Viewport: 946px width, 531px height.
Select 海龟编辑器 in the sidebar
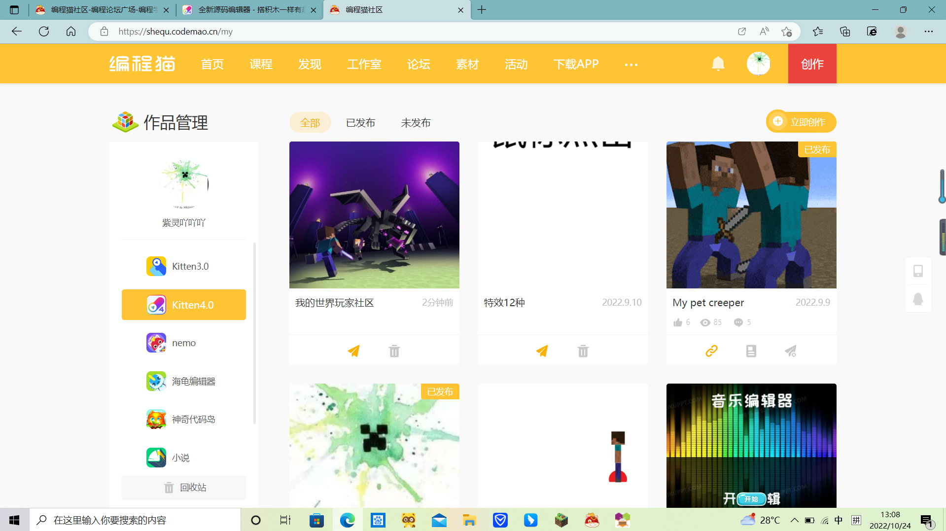[x=184, y=381]
